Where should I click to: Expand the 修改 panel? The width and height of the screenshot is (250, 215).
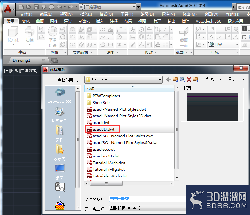click(x=151, y=52)
